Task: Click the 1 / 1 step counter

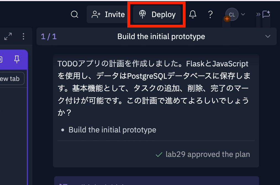Action: click(x=49, y=36)
